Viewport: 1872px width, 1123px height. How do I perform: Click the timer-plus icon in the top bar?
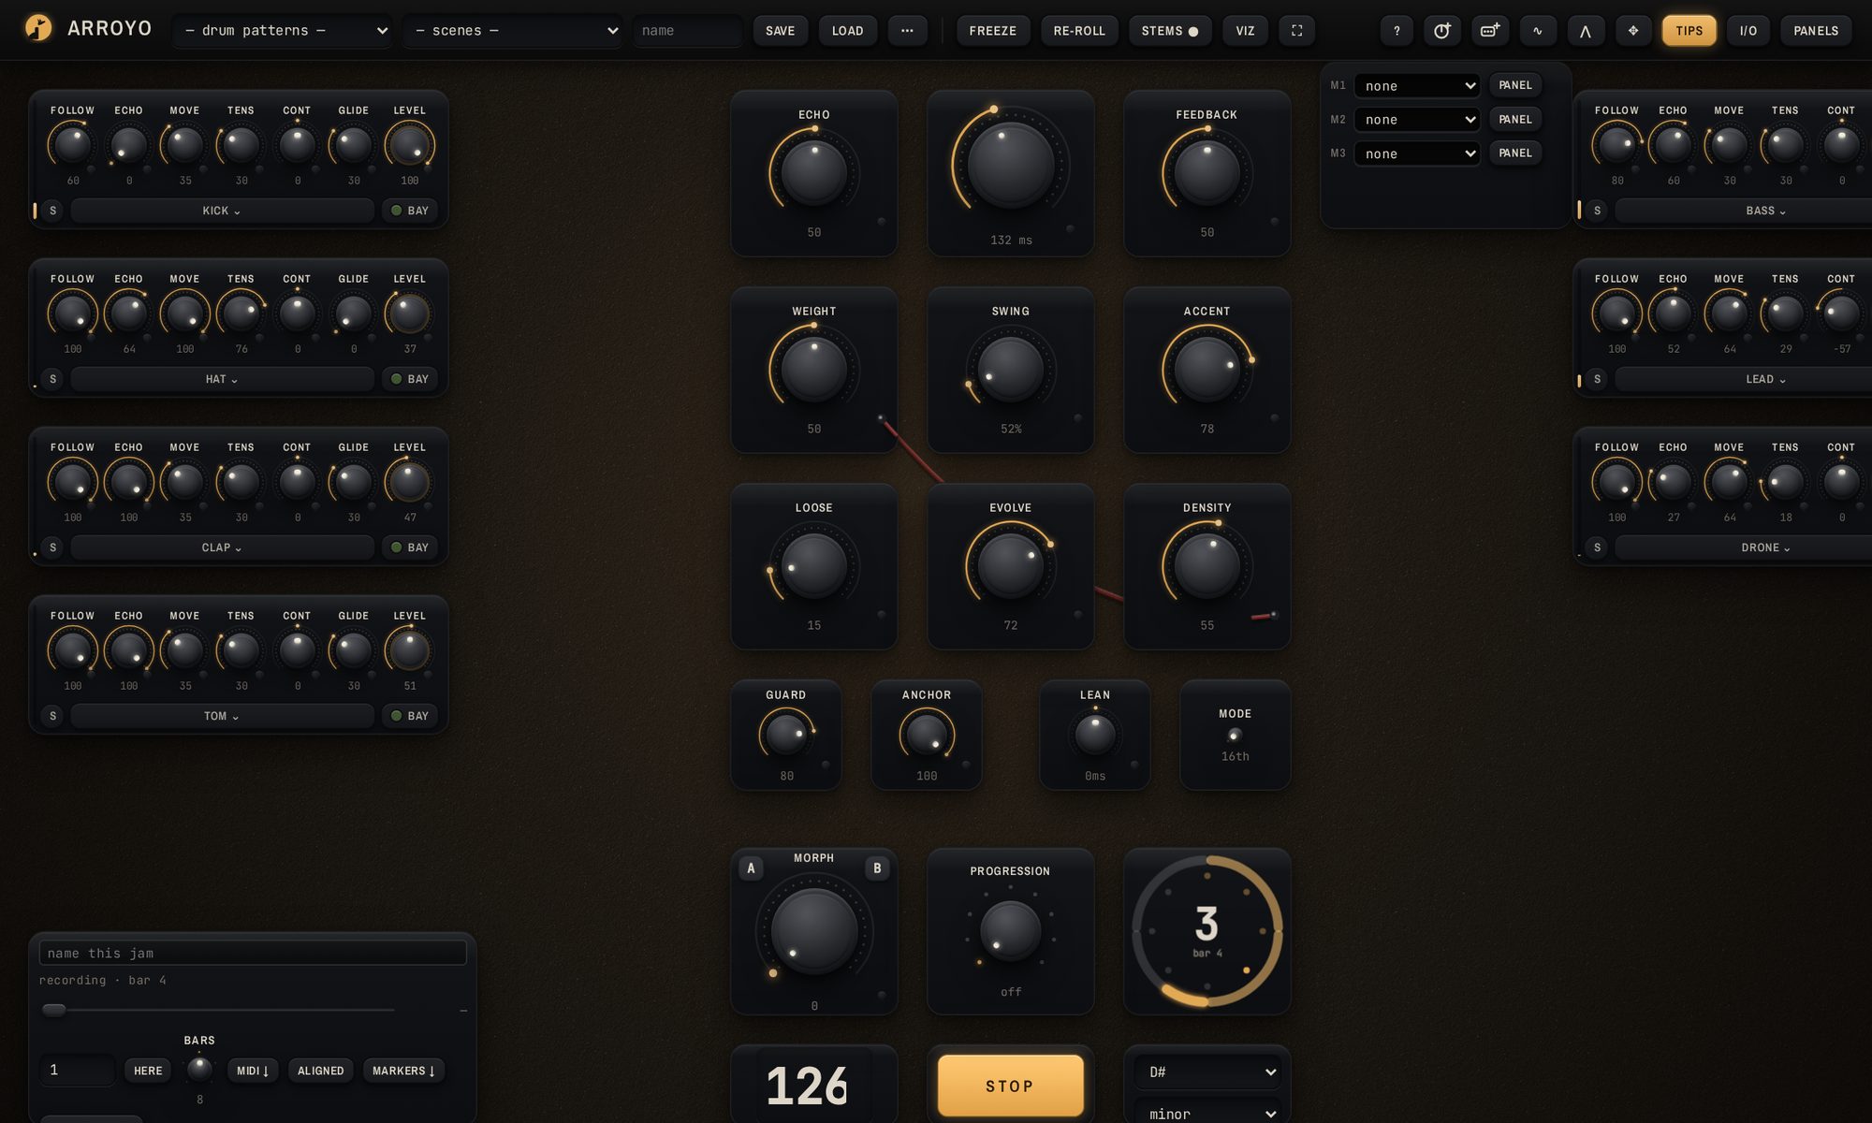pos(1442,31)
